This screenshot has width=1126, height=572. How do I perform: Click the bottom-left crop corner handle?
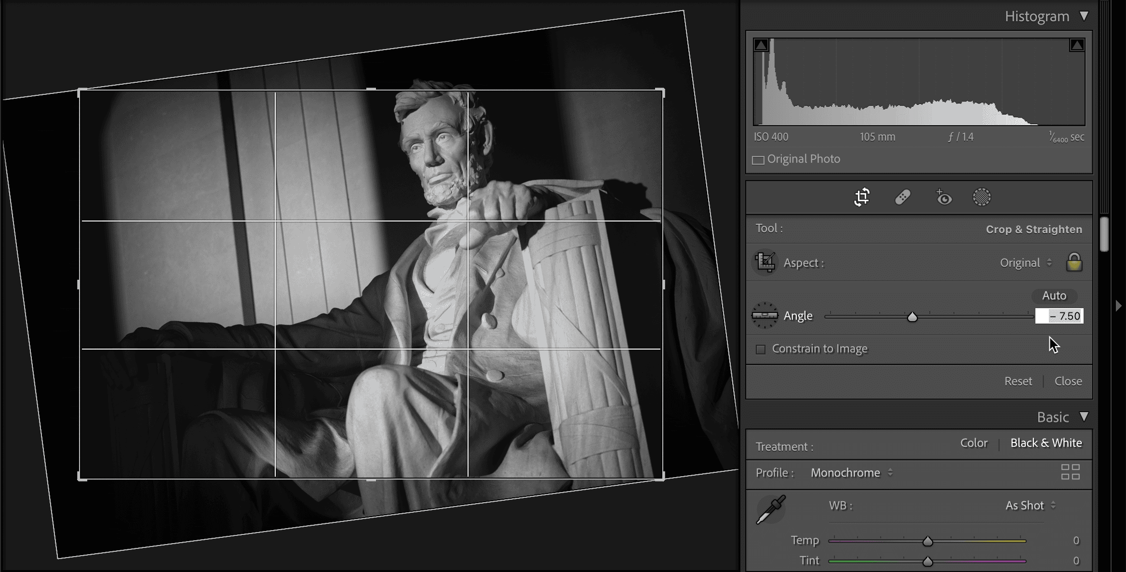pyautogui.click(x=81, y=477)
